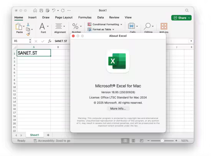Viewport: 211px width, 156px height.
Task: Click the search magnifier in title bar
Action: [187, 10]
